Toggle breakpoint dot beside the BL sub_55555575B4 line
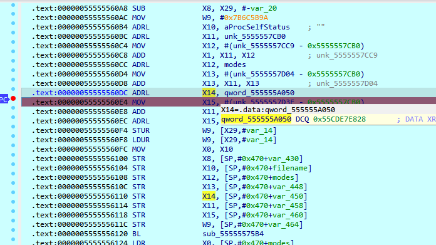 [x=13, y=230]
